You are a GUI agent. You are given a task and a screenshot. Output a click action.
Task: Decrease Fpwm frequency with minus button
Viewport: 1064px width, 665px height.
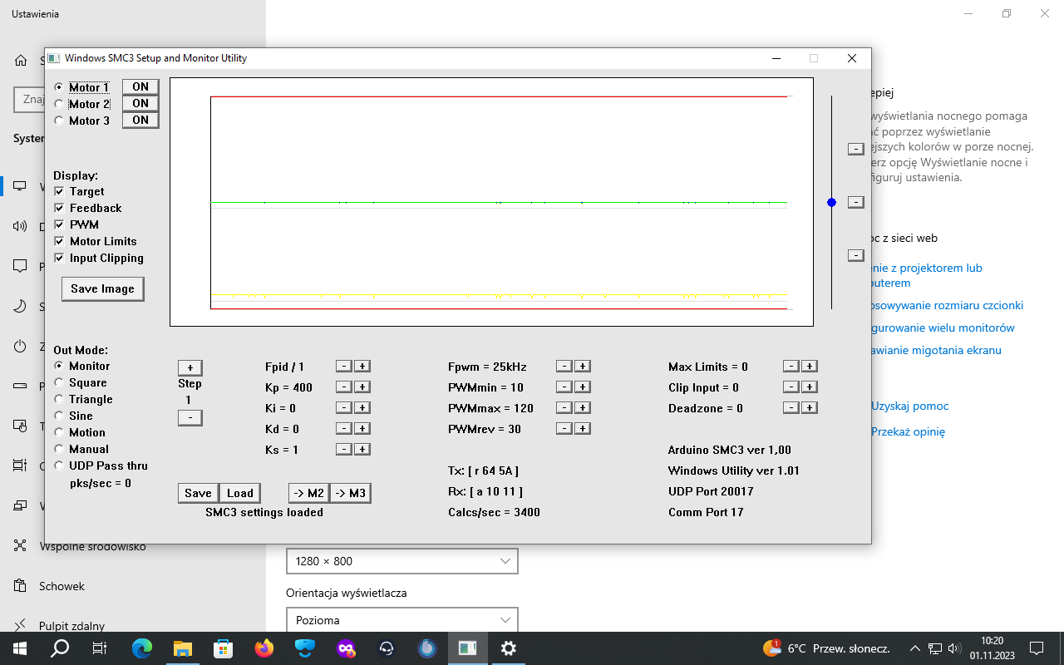564,367
